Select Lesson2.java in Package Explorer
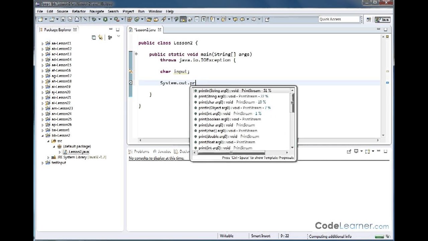The image size is (428, 241). tap(76, 152)
